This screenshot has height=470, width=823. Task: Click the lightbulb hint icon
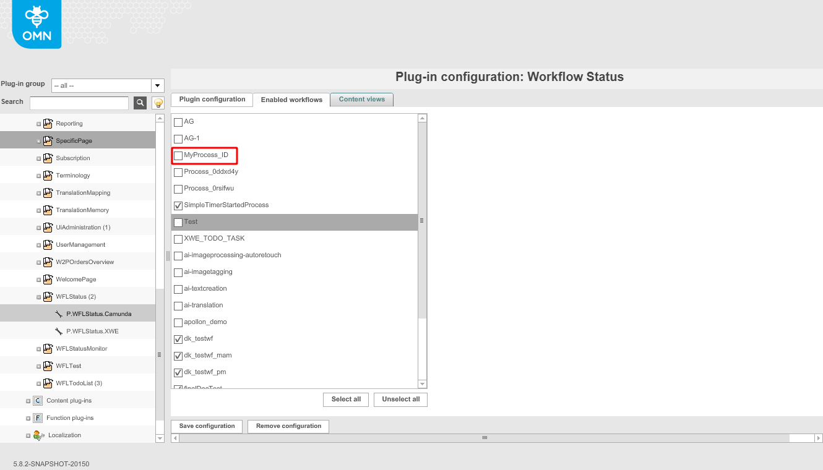click(158, 103)
